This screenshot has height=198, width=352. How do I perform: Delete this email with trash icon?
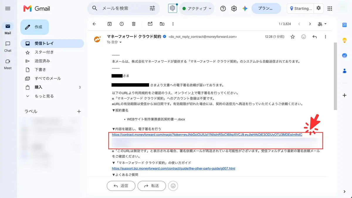[133, 24]
